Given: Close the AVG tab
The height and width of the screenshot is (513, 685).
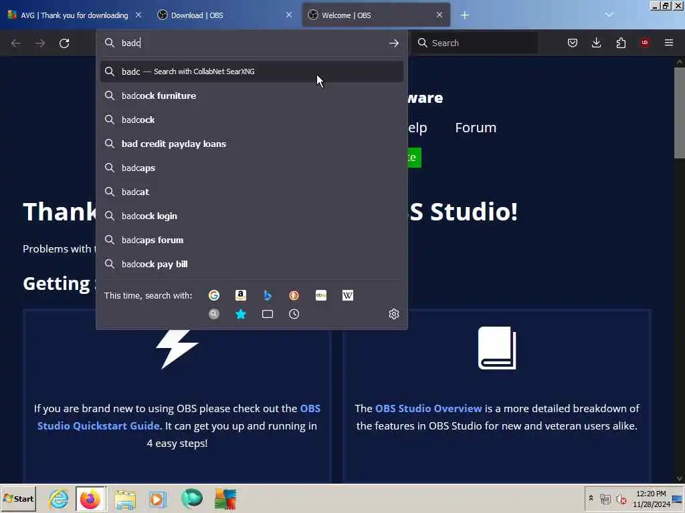Looking at the screenshot, I should pos(138,15).
